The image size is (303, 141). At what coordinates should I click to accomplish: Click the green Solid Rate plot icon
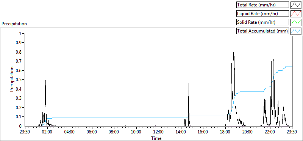296,22
